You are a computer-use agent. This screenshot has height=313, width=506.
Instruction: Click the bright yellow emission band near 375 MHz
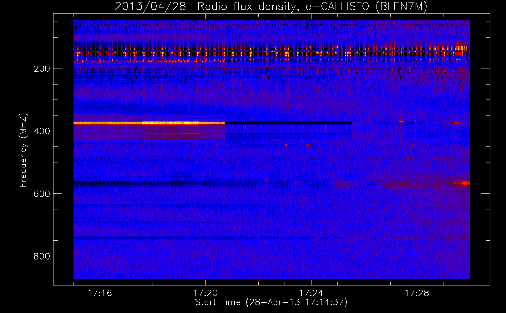(x=149, y=123)
